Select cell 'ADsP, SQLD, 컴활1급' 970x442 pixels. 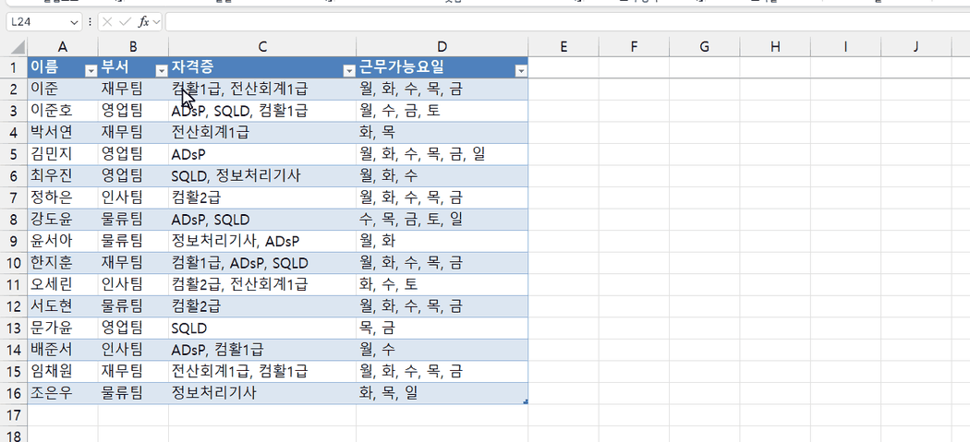click(262, 111)
